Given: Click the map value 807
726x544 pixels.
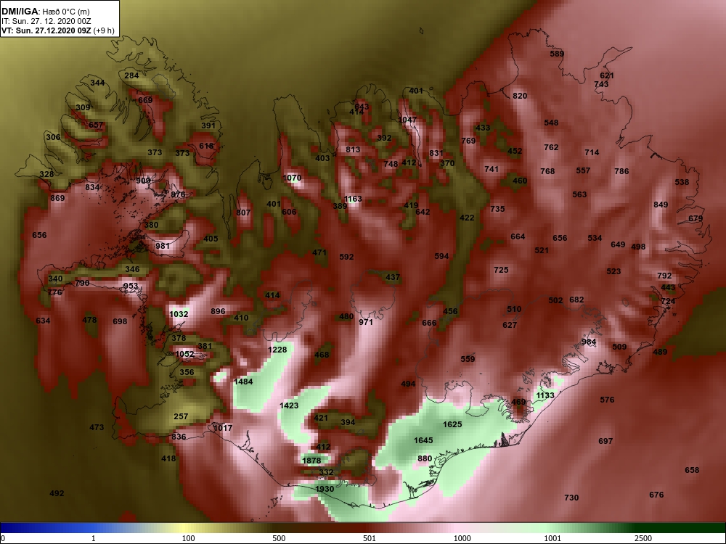Looking at the screenshot, I should [x=243, y=213].
